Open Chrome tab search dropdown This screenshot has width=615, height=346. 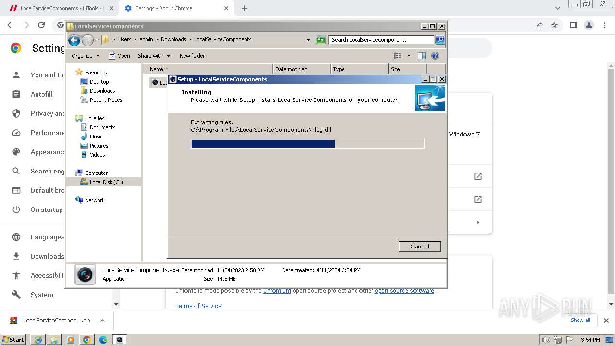557,8
